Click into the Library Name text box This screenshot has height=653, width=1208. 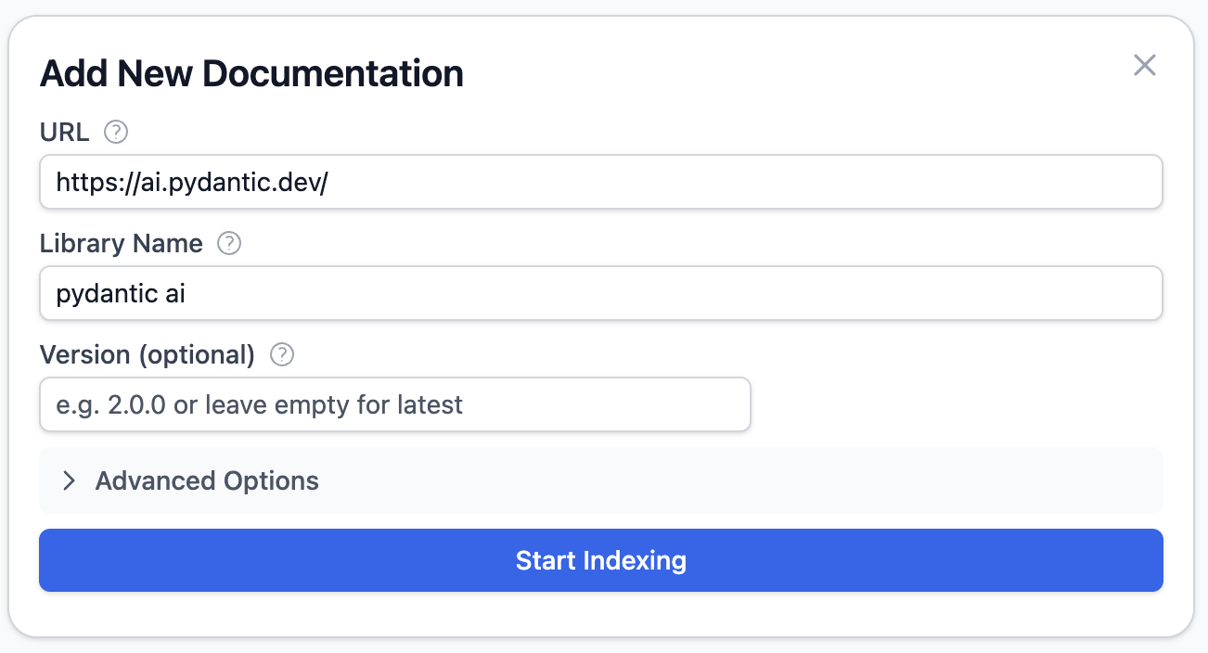point(600,293)
